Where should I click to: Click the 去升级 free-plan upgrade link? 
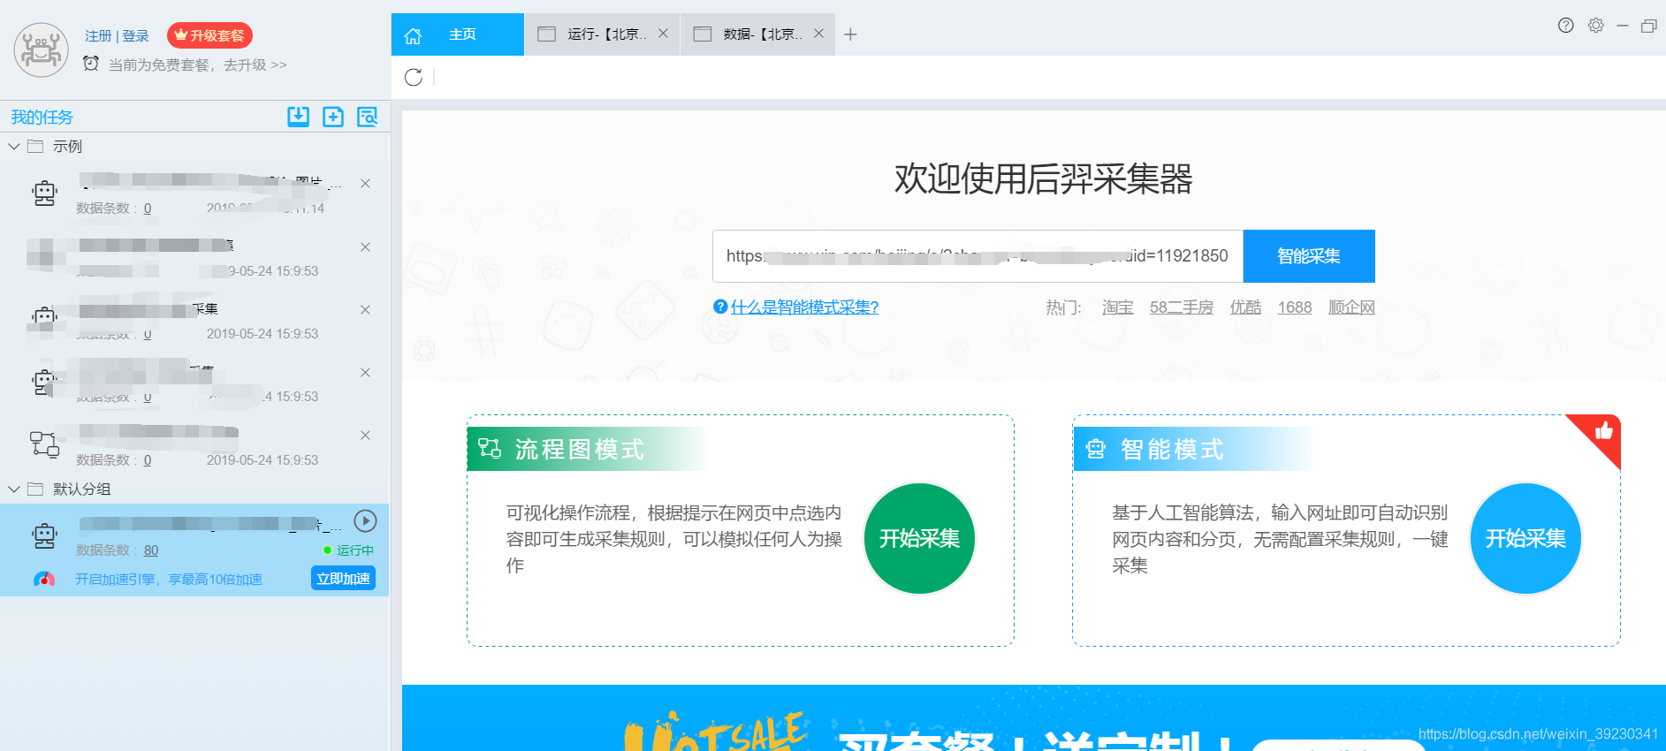255,64
